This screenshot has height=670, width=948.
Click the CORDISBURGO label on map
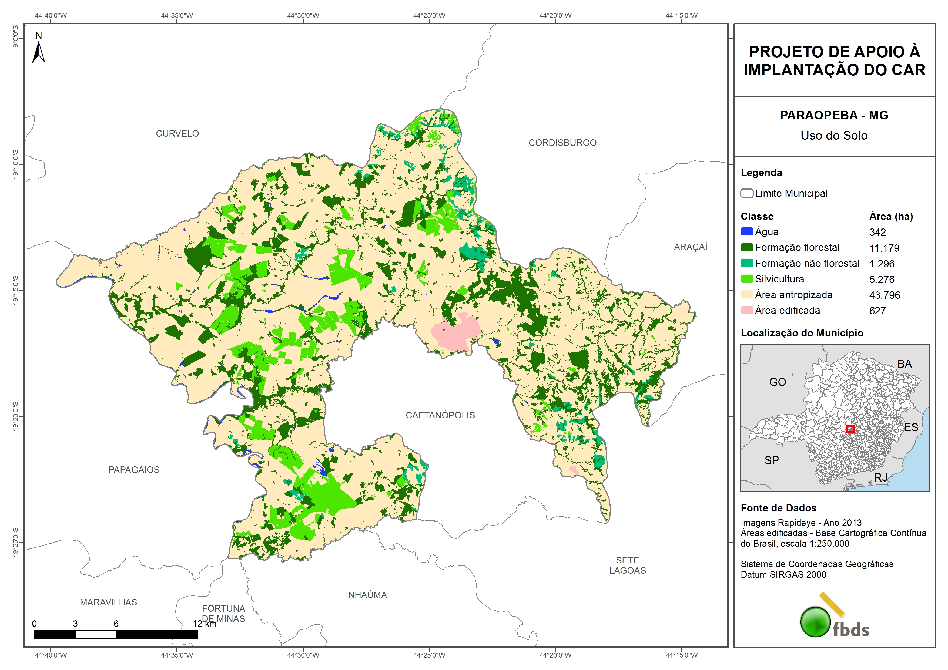562,142
